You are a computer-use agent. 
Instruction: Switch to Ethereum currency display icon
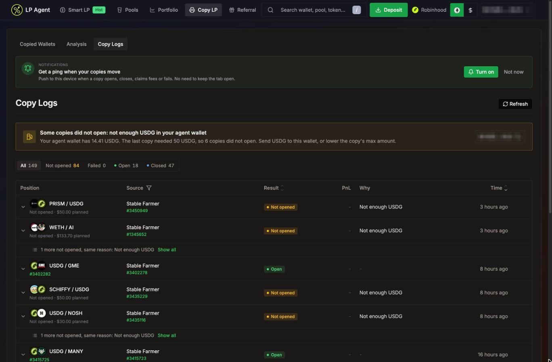pos(457,10)
